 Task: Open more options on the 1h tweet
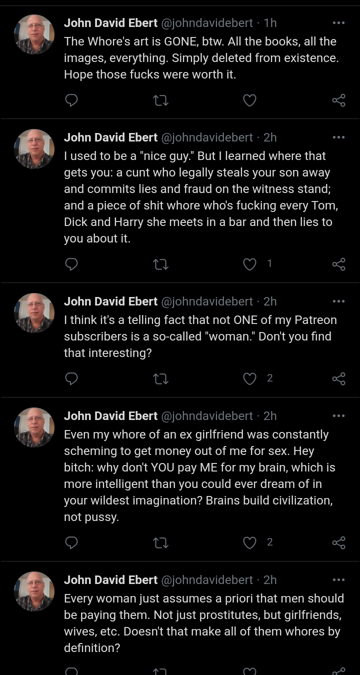338,23
